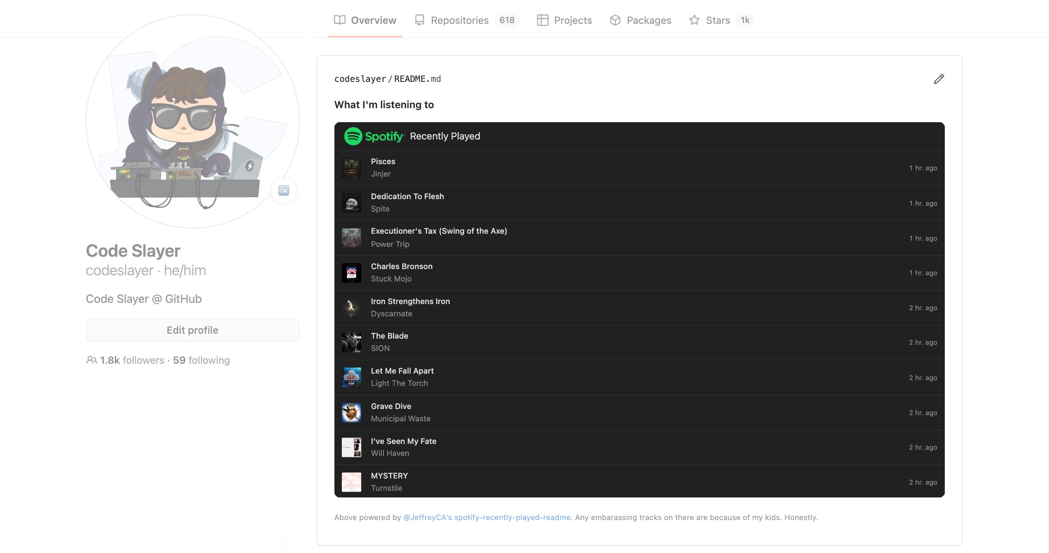
Task: Click the MYSTERY by Turnstile album cover
Action: (351, 482)
